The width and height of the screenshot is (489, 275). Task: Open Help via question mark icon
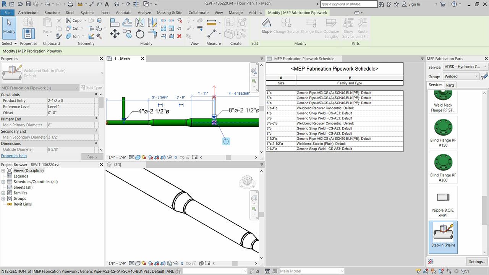tap(454, 4)
